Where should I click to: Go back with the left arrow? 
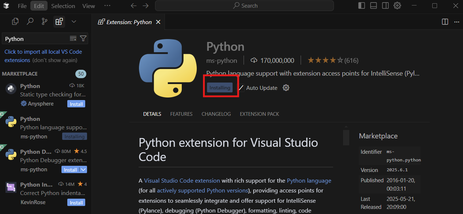133,6
